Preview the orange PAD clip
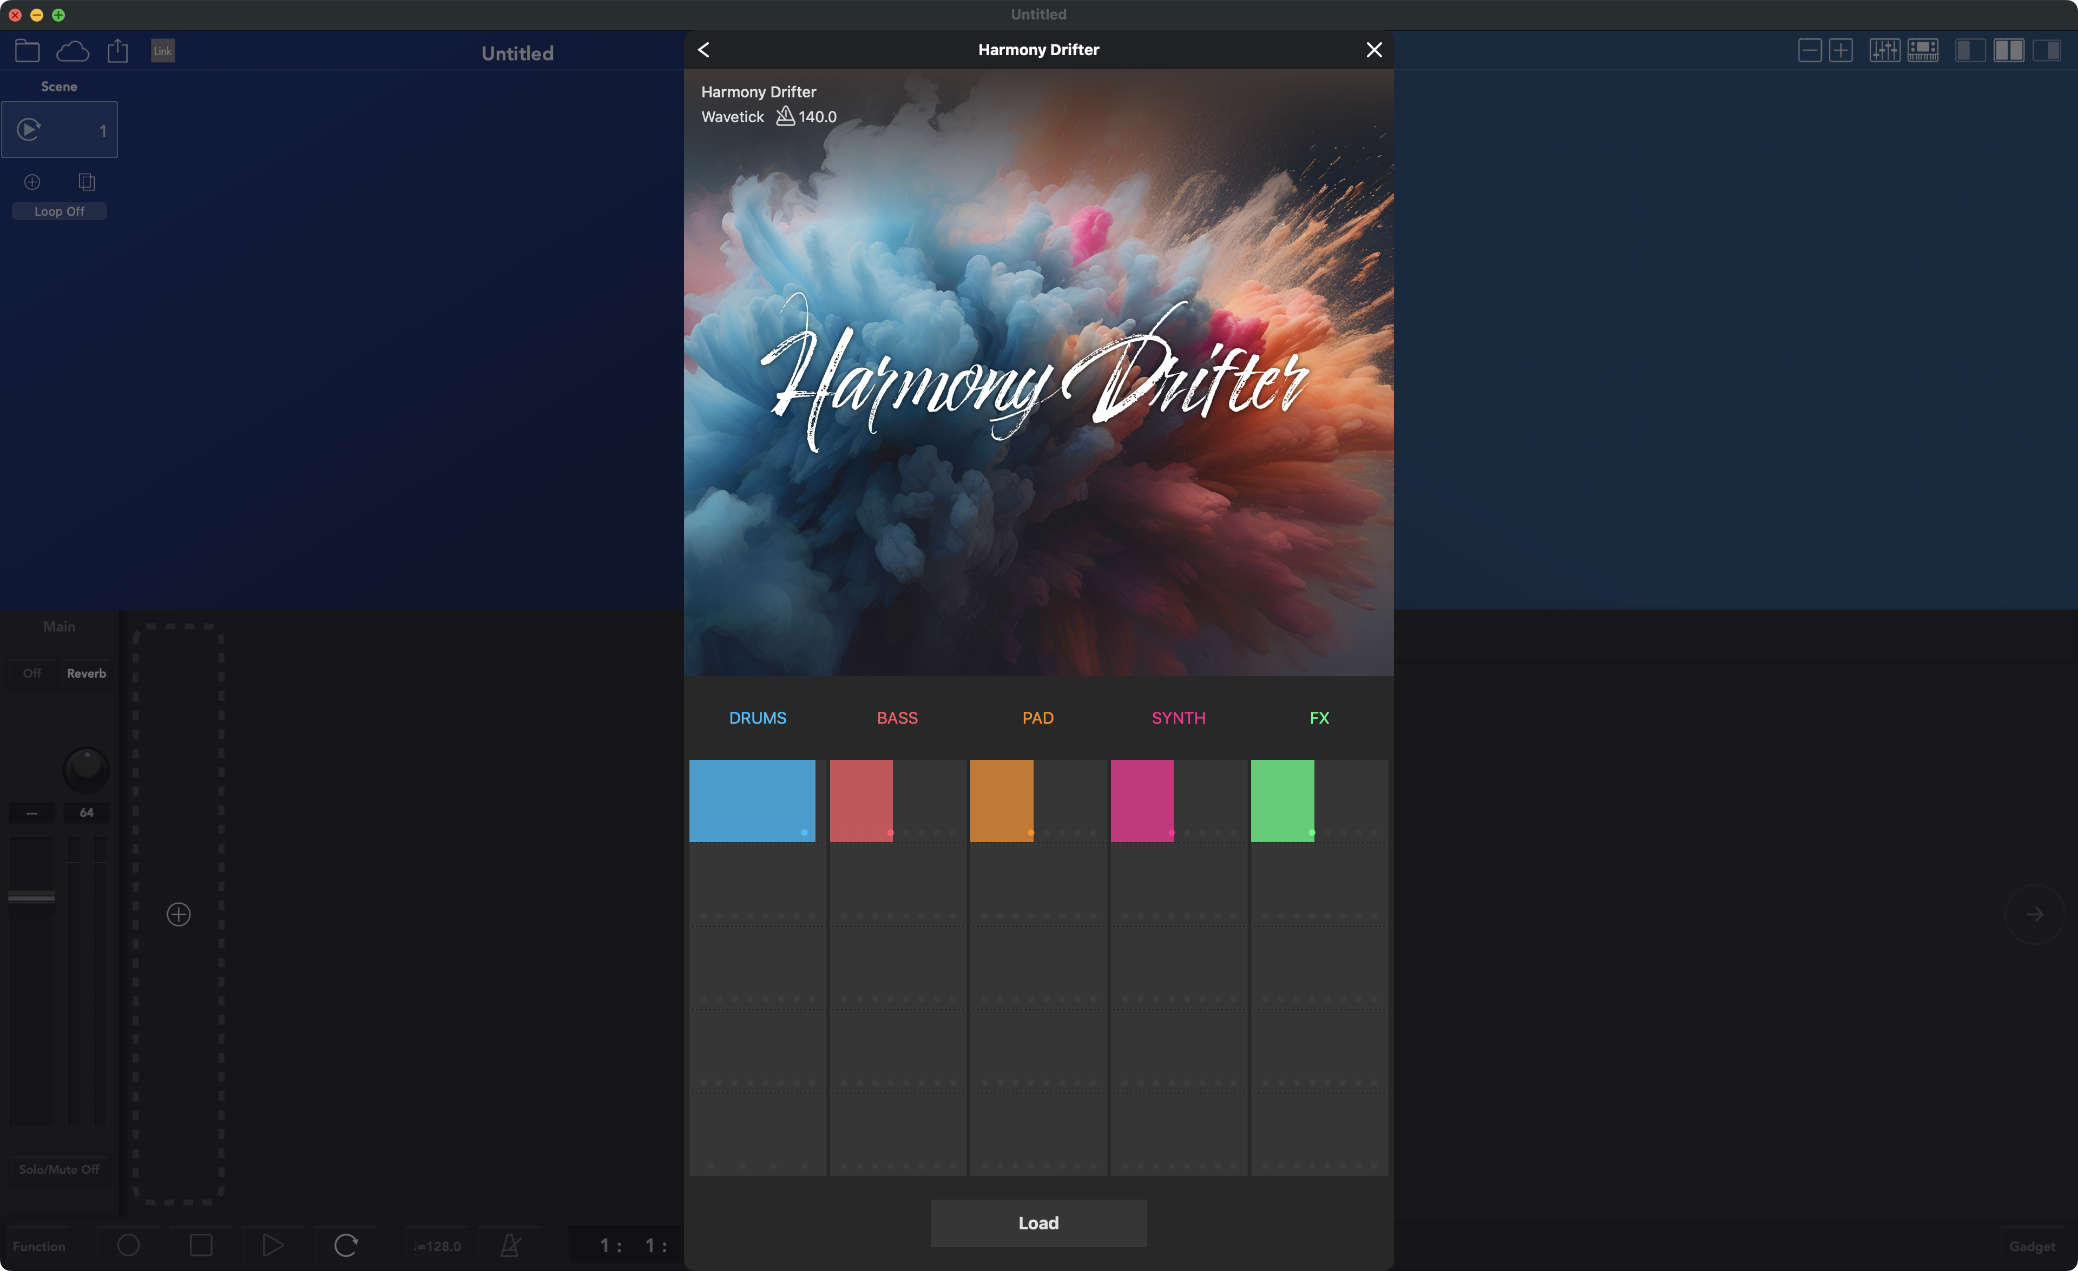The image size is (2078, 1271). tap(1001, 800)
